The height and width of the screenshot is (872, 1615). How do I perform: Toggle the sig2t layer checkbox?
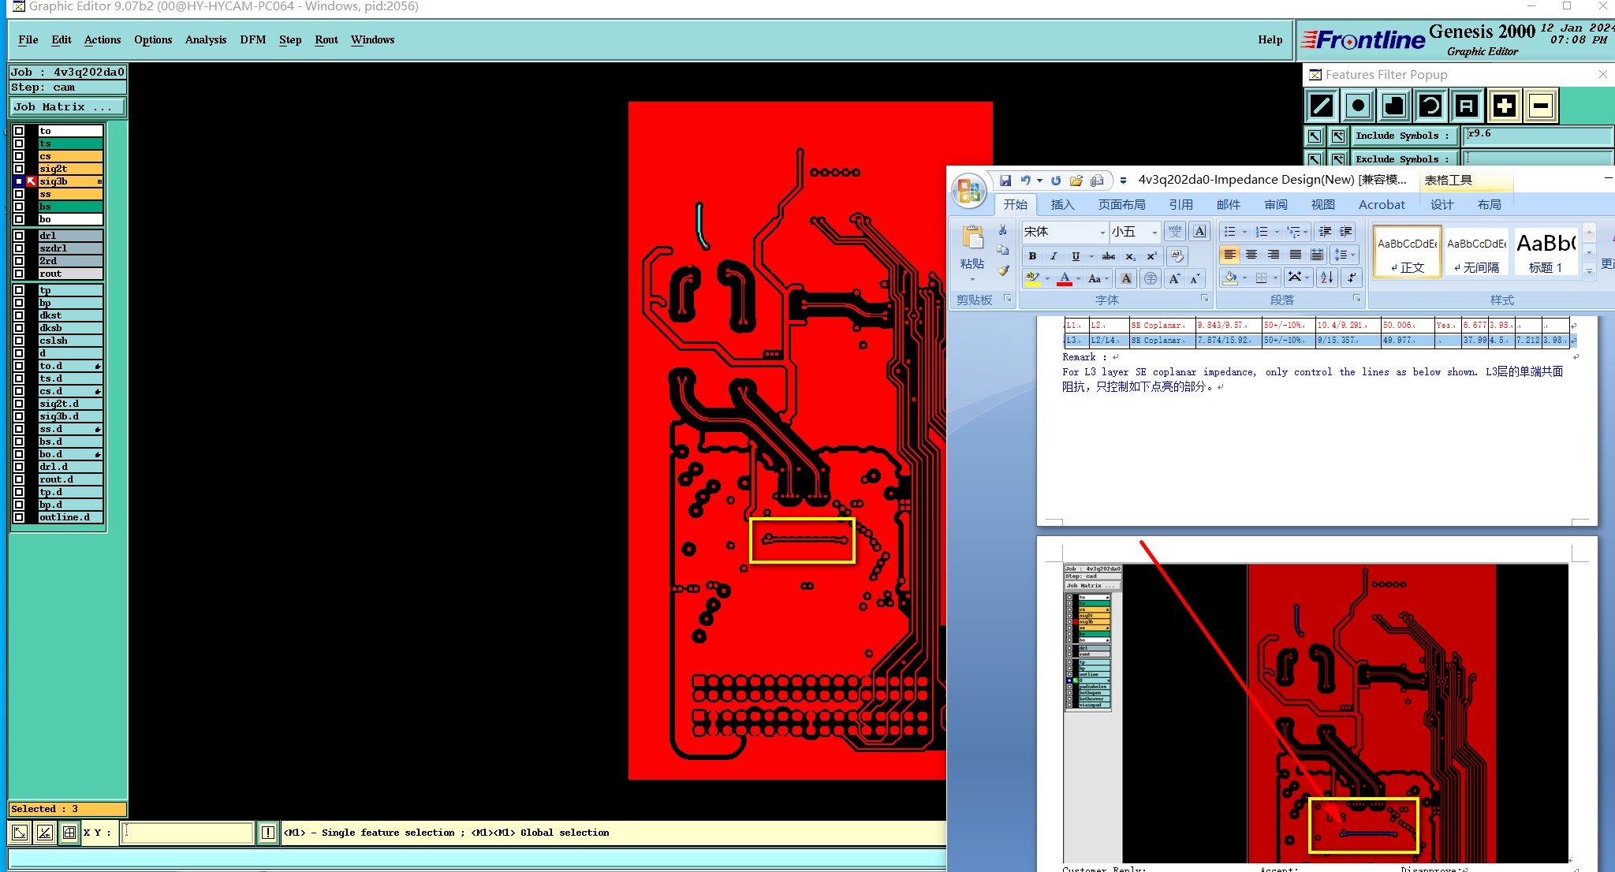pos(19,169)
